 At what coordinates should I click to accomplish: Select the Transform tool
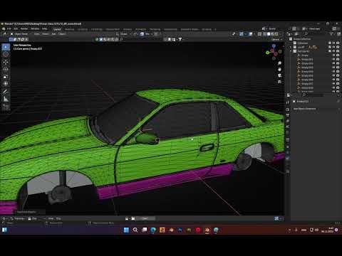[6, 84]
